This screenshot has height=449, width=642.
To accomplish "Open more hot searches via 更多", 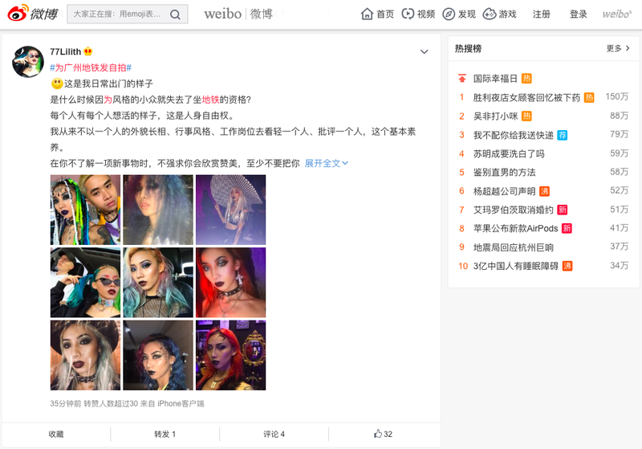I will (618, 48).
